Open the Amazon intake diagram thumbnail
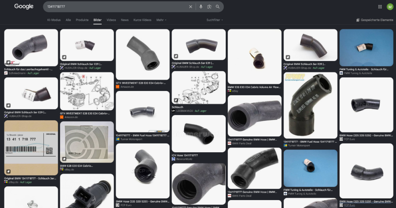396x208 pixels. 87,91
